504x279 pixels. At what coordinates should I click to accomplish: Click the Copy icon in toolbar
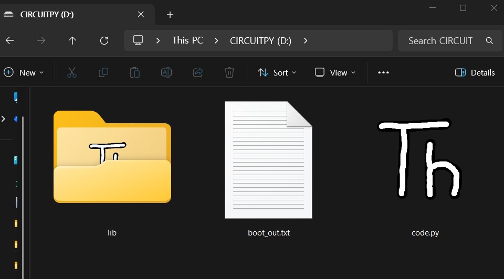coord(103,72)
